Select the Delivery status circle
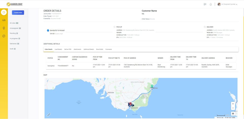 click(x=205, y=27)
